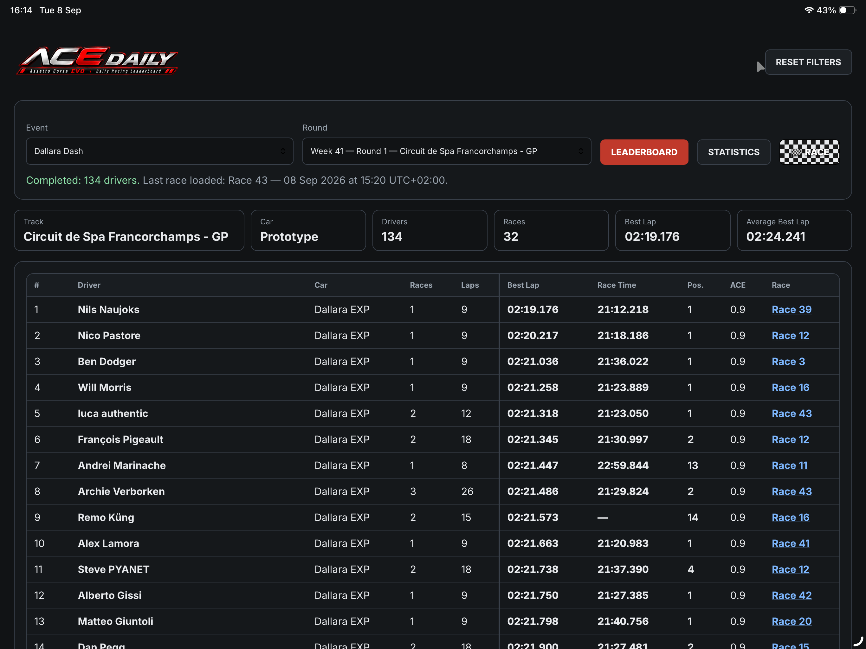This screenshot has width=866, height=649.
Task: Open Race 11 link for Andrei Marinache
Action: [x=790, y=466]
